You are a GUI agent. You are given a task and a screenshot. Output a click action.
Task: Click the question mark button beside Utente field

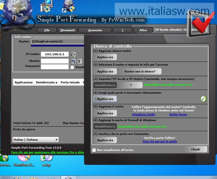coord(79,61)
